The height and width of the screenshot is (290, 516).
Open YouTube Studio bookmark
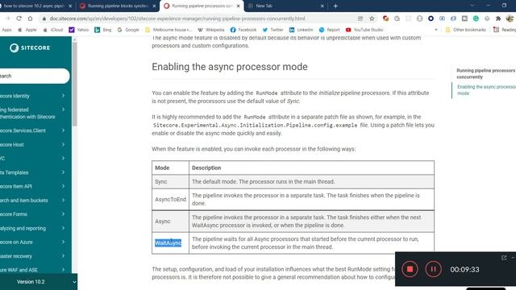[x=364, y=30]
